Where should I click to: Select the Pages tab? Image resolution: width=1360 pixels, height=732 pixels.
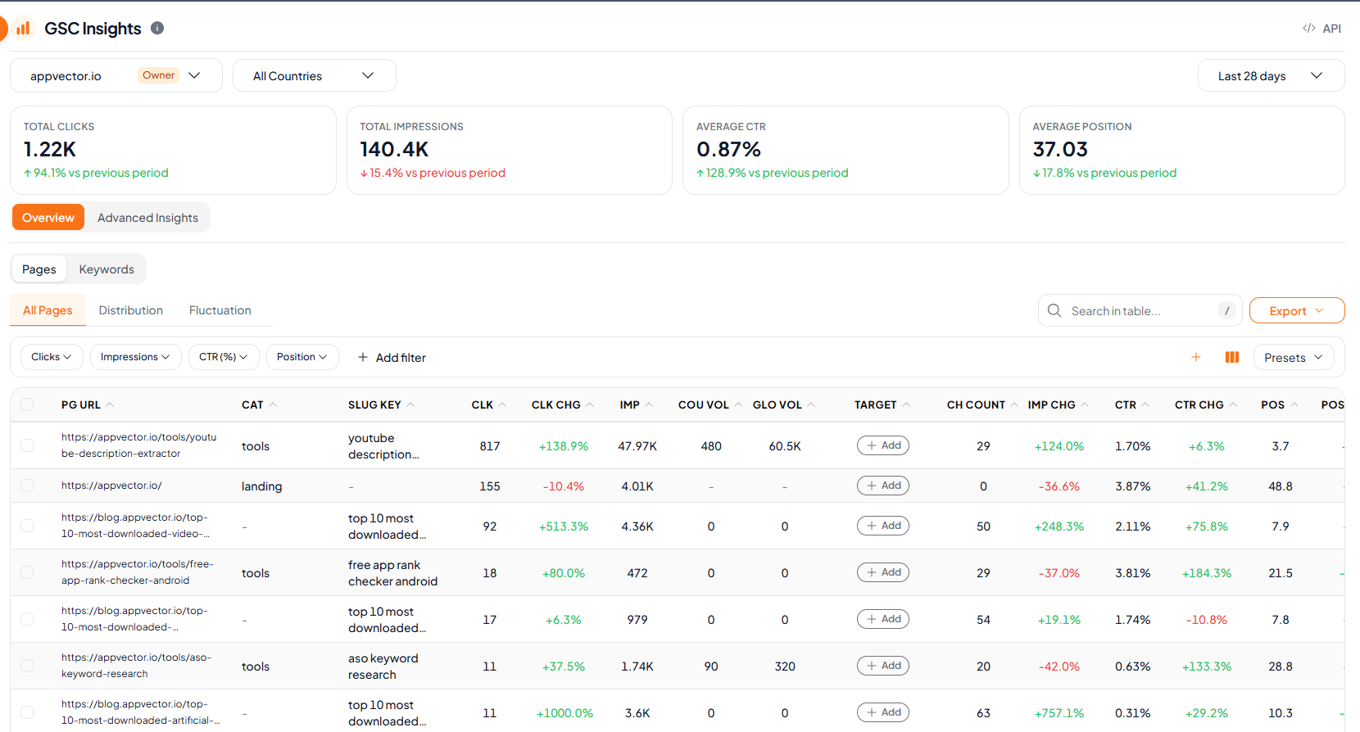coord(39,269)
